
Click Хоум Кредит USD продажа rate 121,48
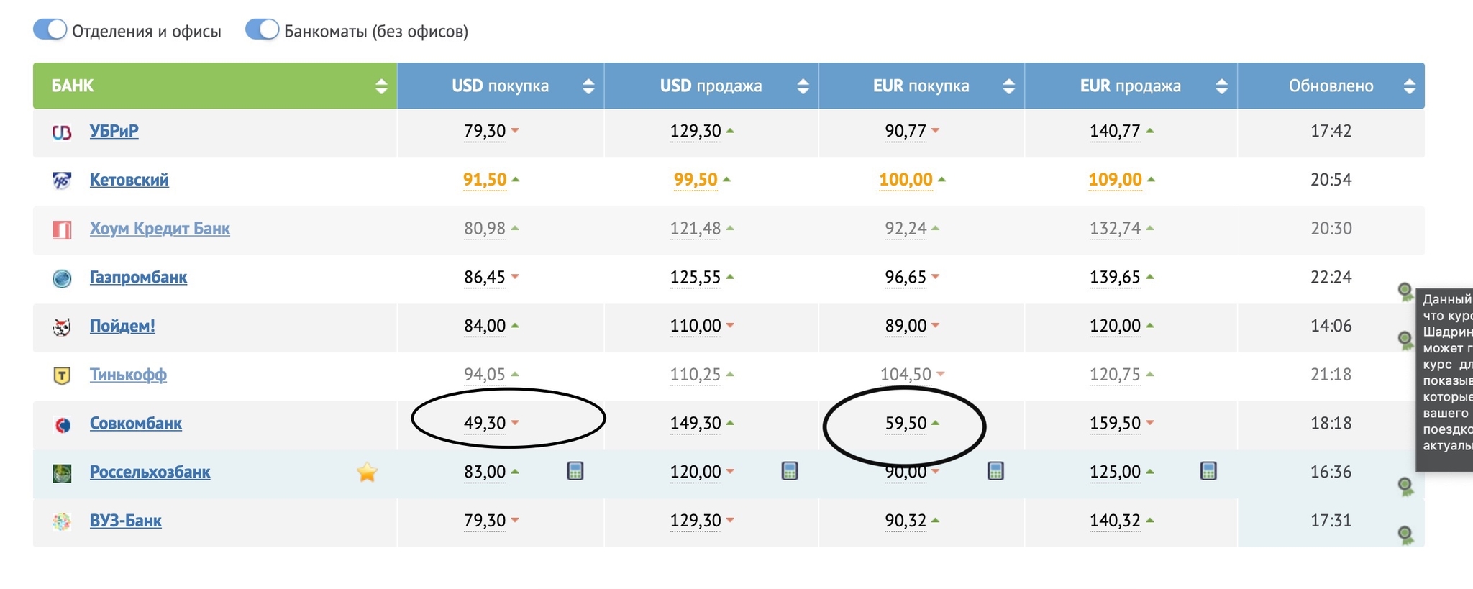pos(696,229)
